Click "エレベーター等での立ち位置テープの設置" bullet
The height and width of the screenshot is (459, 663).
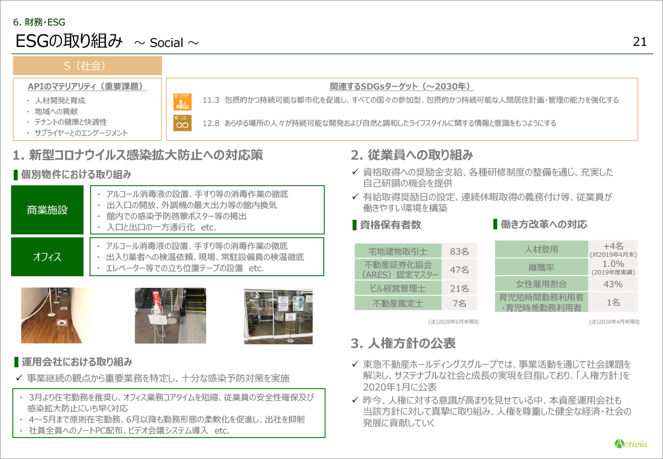pyautogui.click(x=185, y=268)
